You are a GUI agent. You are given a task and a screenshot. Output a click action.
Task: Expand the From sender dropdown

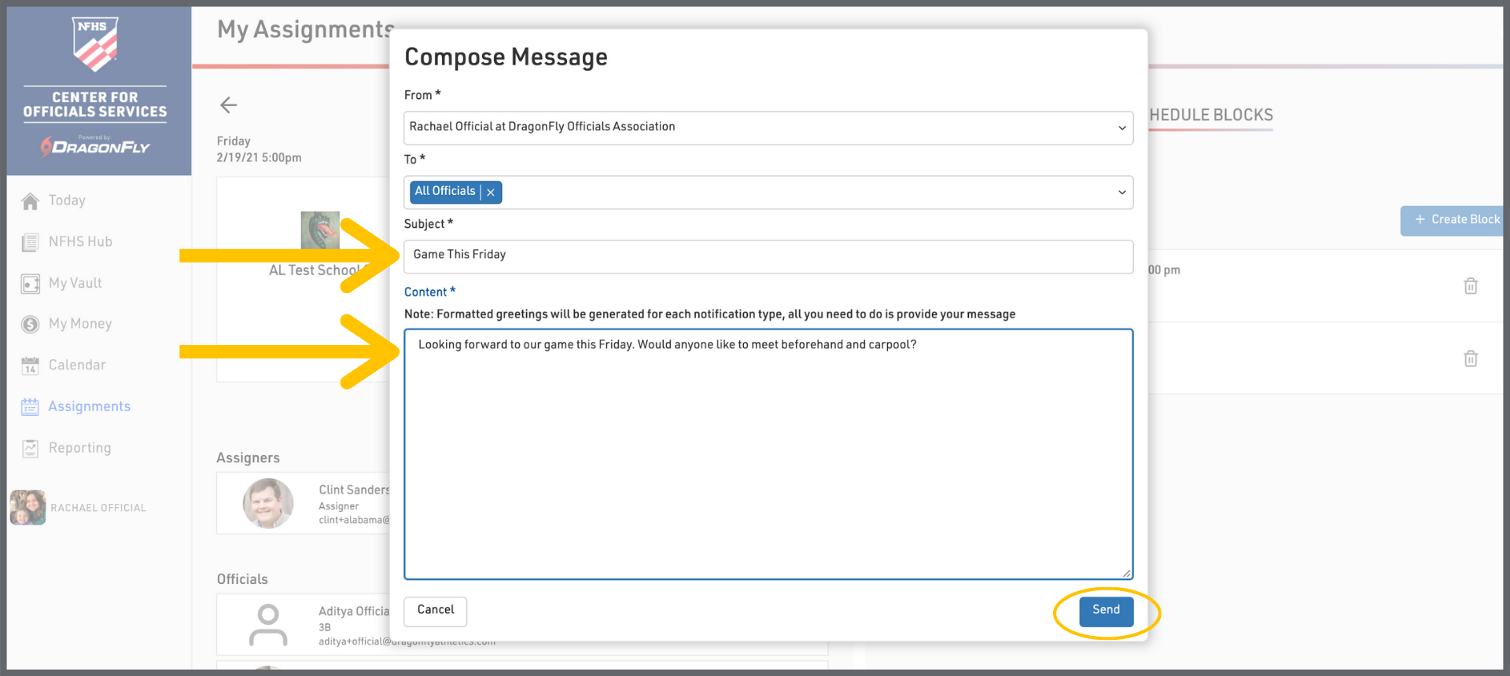[x=1121, y=128]
